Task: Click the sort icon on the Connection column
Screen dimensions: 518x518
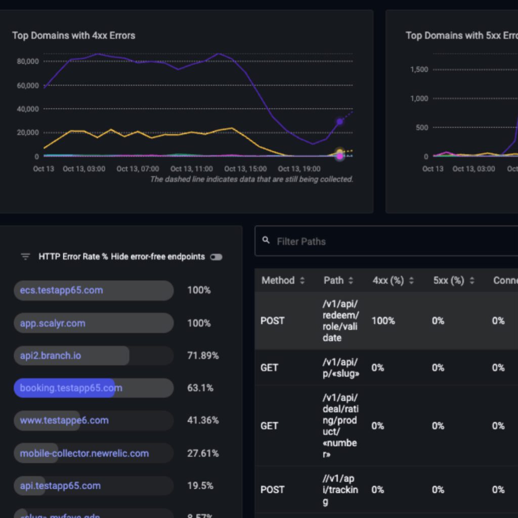Action: coord(515,280)
